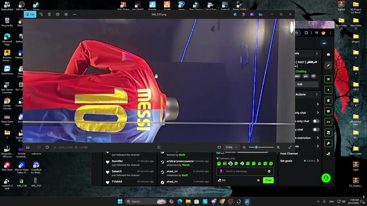Image resolution: width=367 pixels, height=206 pixels.
Task: Open File Explorer from taskbar
Action: [x=188, y=201]
